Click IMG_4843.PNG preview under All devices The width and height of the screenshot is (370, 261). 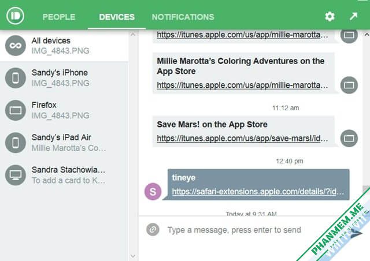pyautogui.click(x=60, y=51)
